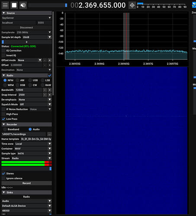The height and width of the screenshot is (216, 196).
Task: Decrease Bandwidth with minus button
Action: [45, 90]
